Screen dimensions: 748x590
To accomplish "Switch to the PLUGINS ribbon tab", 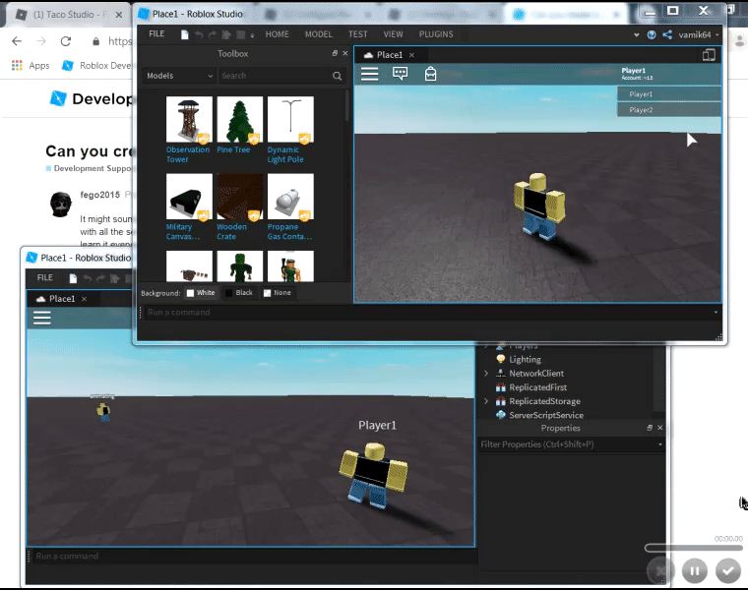I will pos(436,34).
